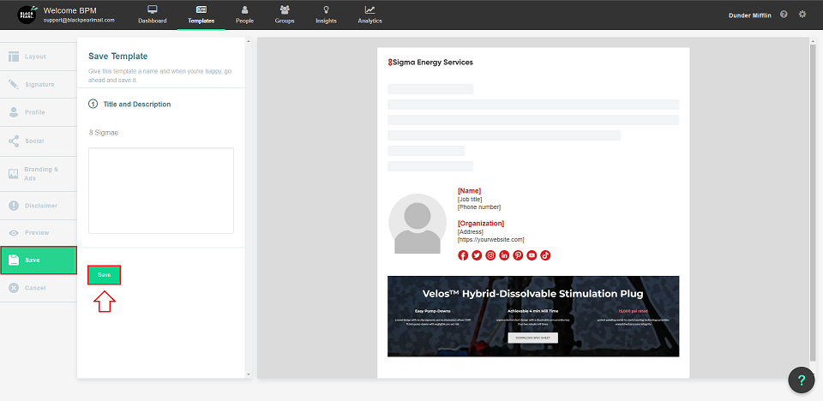
Task: Open the help question mark in header
Action: [784, 15]
